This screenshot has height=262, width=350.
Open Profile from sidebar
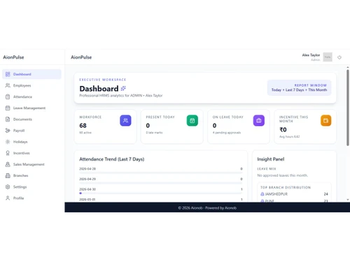pos(31,198)
